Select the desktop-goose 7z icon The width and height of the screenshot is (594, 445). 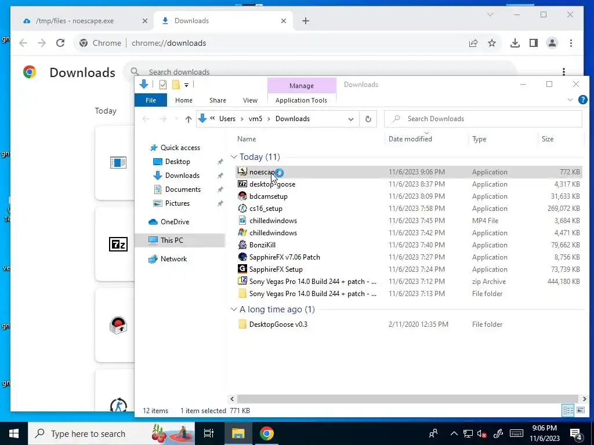pos(242,184)
